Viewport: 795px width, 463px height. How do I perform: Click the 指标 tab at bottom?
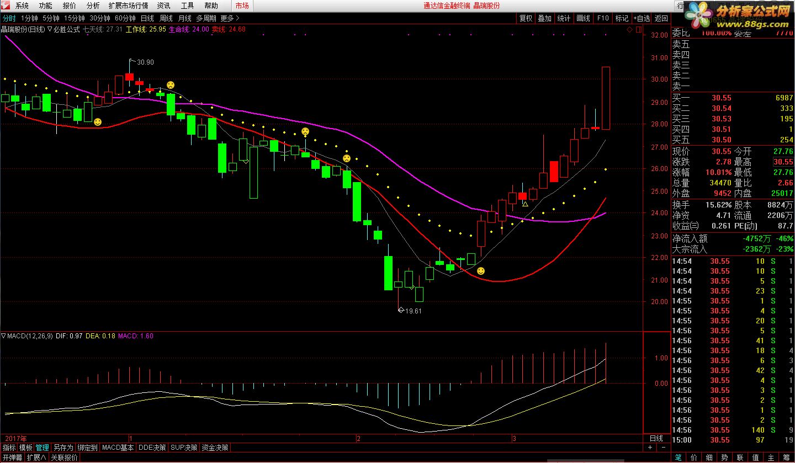9,448
